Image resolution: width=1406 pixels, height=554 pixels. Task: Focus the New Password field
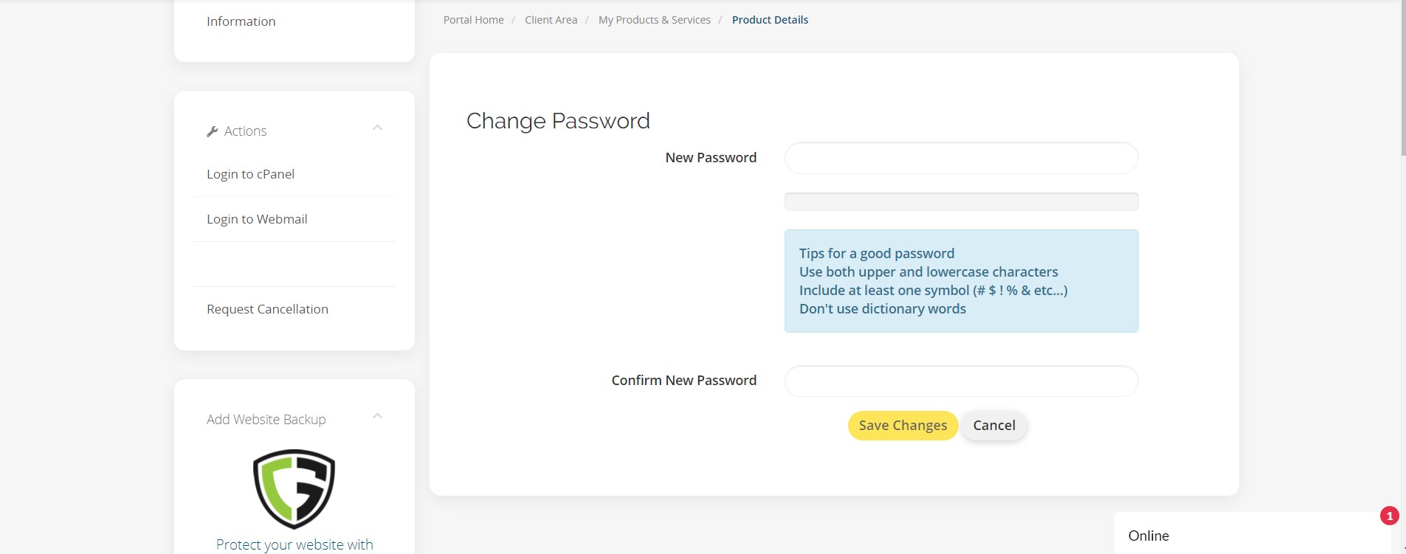coord(961,158)
